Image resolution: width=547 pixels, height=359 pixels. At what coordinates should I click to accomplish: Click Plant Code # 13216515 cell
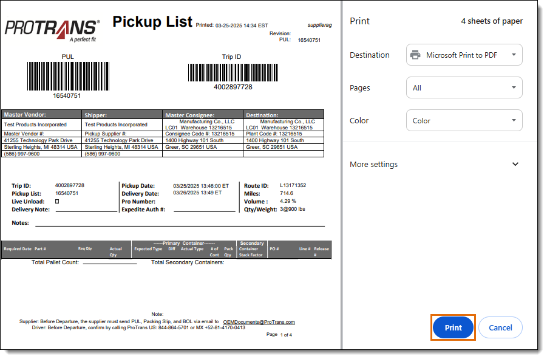pyautogui.click(x=284, y=134)
